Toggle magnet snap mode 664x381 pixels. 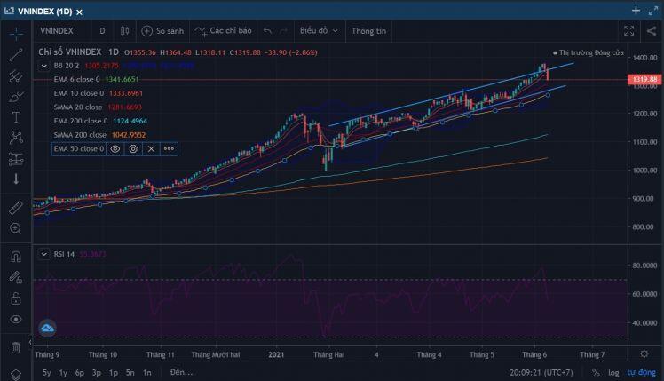click(x=16, y=257)
